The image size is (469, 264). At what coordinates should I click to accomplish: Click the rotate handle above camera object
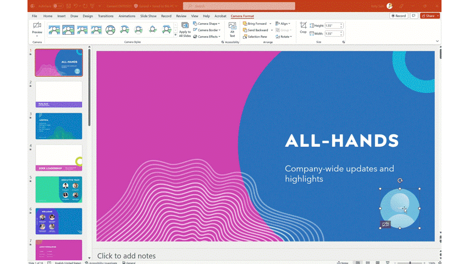(x=400, y=180)
